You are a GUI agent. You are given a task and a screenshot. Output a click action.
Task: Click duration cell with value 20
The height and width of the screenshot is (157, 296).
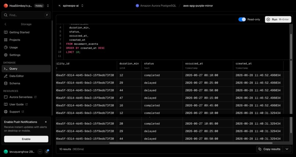tap(129, 124)
